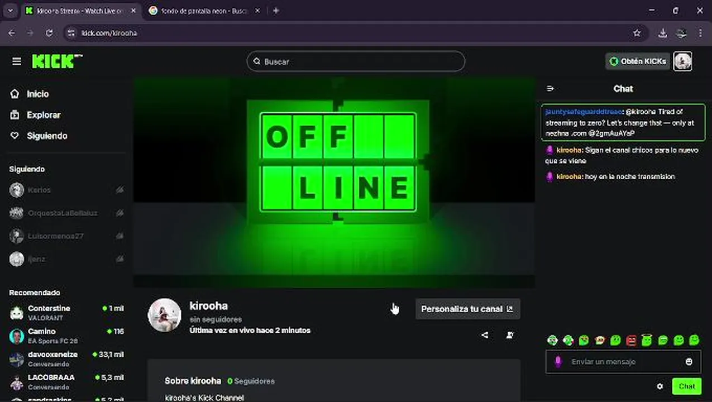Viewport: 712px width, 402px height.
Task: Open the hamburger sidebar menu
Action: [16, 61]
